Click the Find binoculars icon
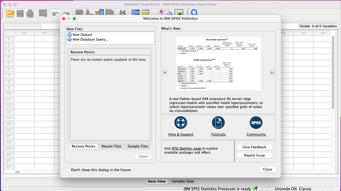The width and height of the screenshot is (341, 191). click(x=122, y=12)
